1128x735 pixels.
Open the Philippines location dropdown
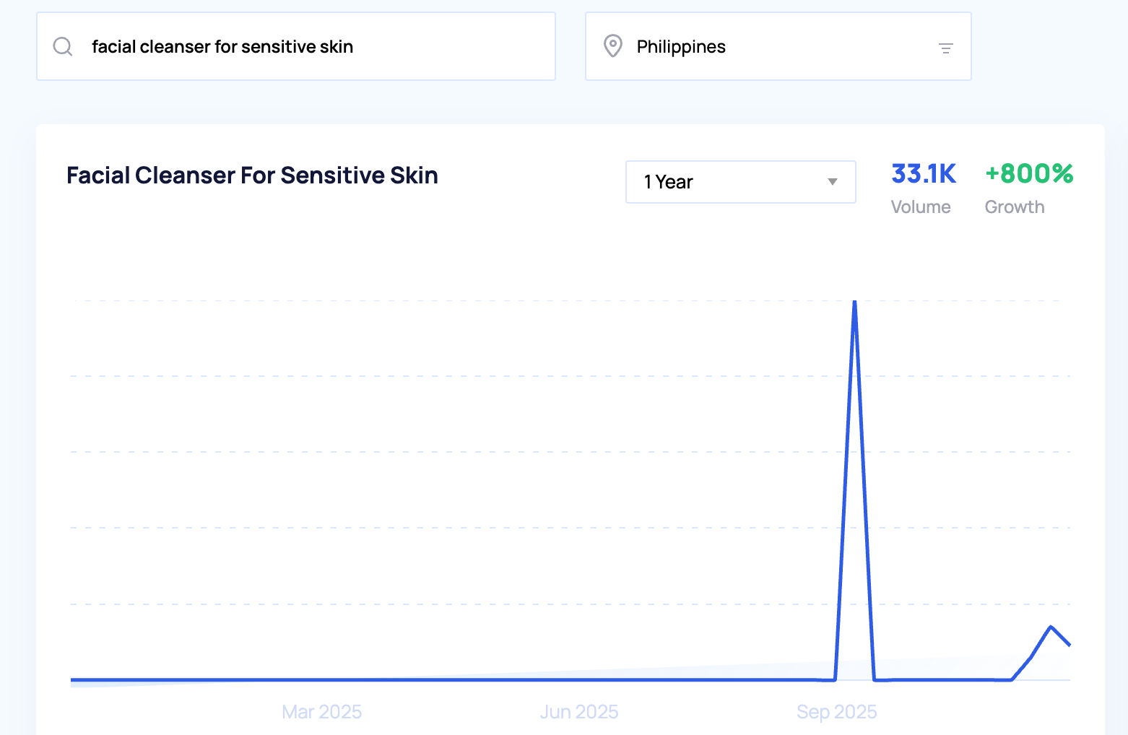click(778, 47)
